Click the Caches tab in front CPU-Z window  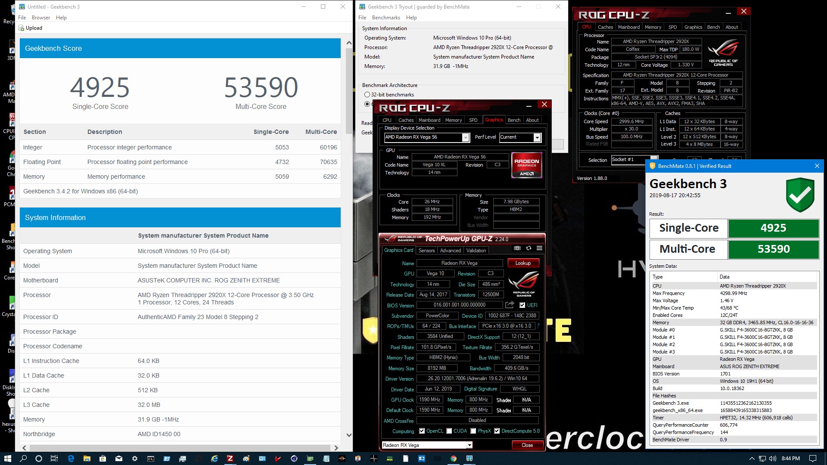point(406,120)
